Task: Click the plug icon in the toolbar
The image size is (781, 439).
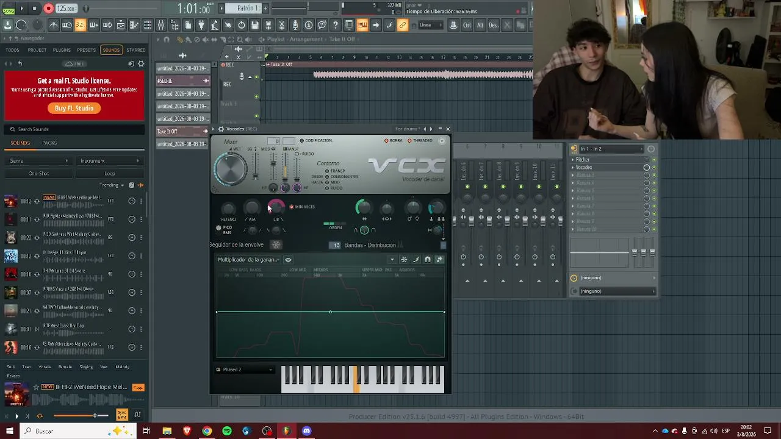Action: [201, 25]
